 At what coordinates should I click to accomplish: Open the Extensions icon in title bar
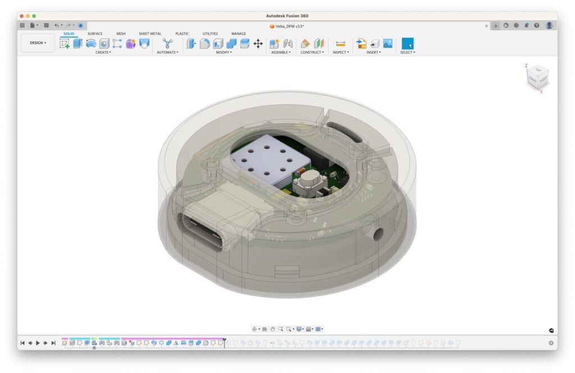click(506, 25)
